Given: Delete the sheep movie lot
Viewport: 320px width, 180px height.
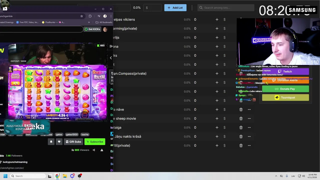Looking at the screenshot, I should (x=241, y=118).
